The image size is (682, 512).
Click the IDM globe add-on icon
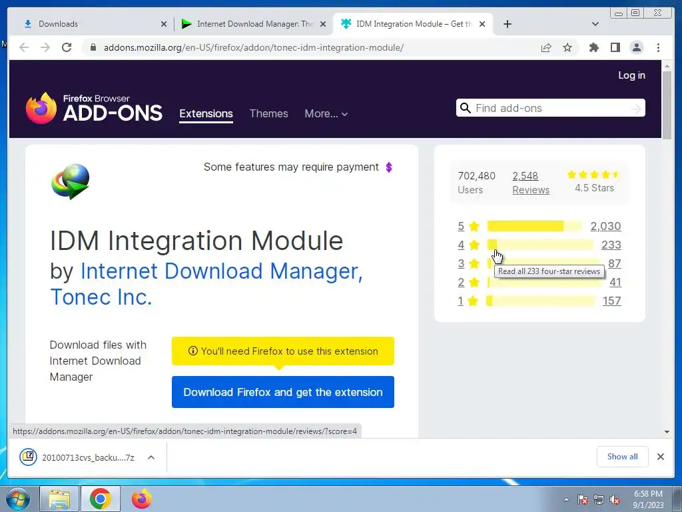(71, 181)
